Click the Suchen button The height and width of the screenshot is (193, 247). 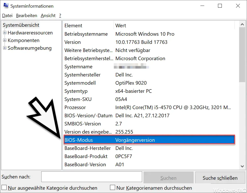168,178
